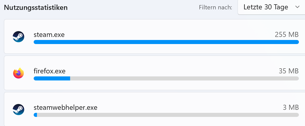This screenshot has width=305, height=126.
Task: Click the full blue steam.exe usage bar
Action: pyautogui.click(x=166, y=42)
